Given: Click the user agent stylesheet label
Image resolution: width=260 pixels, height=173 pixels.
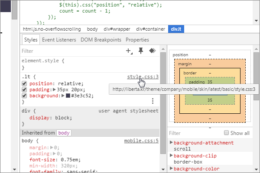Looking at the screenshot, I should coord(129,111).
